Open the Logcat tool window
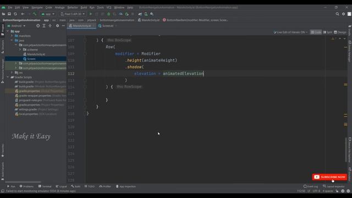Screen dimensions: 352x198 point(61,186)
